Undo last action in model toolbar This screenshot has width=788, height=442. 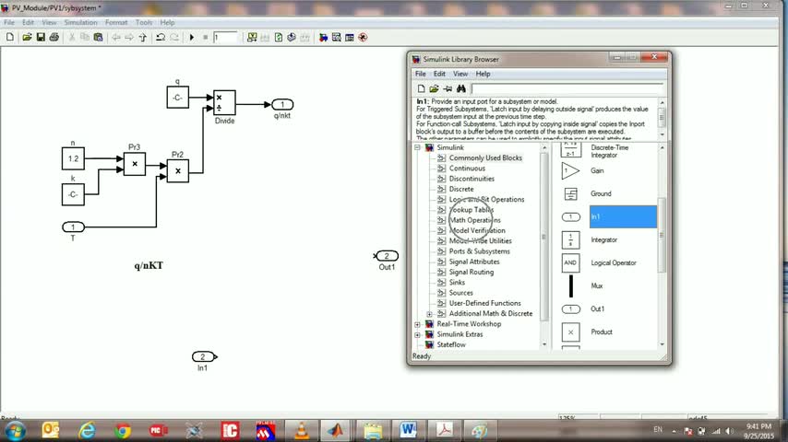[x=161, y=38]
